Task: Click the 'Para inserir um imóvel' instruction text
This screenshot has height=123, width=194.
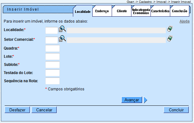Action: click(x=46, y=21)
